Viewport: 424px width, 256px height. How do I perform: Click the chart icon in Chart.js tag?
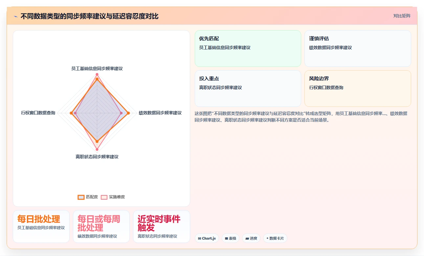point(199,238)
